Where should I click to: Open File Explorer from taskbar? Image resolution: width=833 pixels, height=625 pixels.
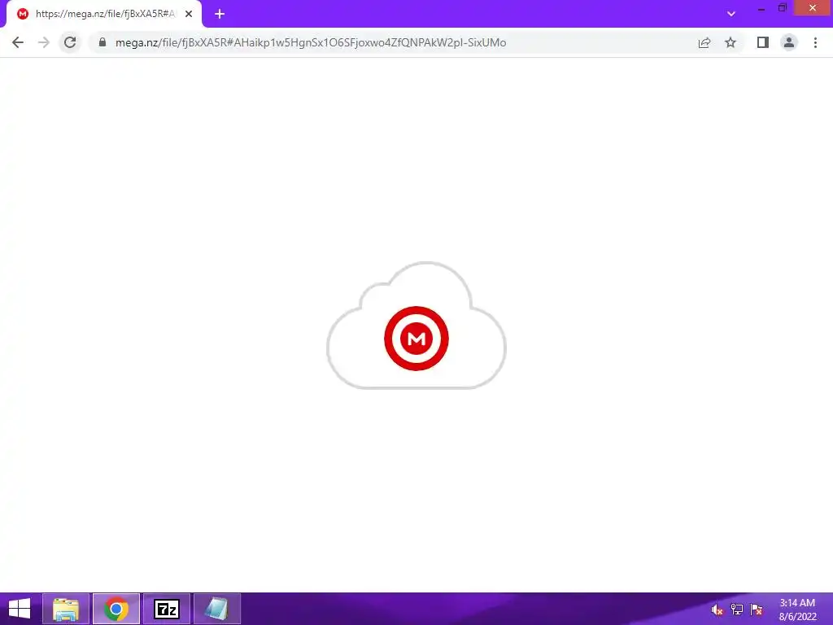(66, 609)
